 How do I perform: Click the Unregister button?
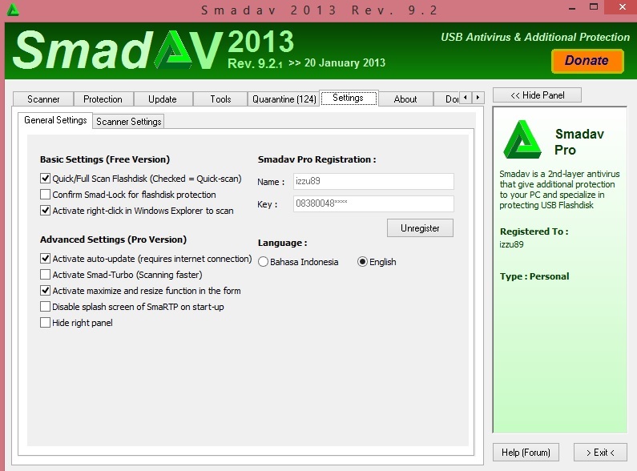click(420, 227)
